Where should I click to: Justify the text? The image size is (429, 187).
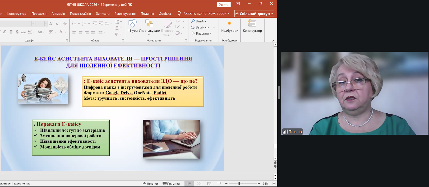[x=93, y=32]
